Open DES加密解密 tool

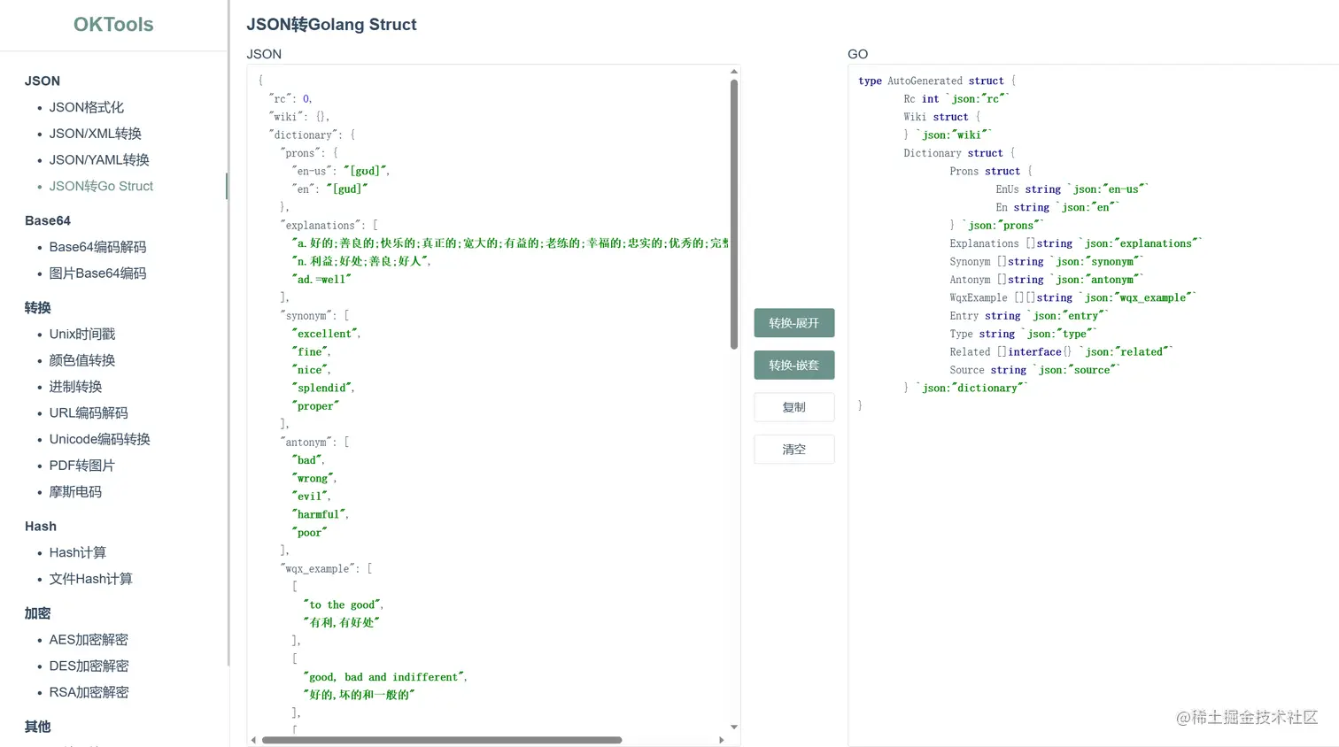tap(89, 666)
